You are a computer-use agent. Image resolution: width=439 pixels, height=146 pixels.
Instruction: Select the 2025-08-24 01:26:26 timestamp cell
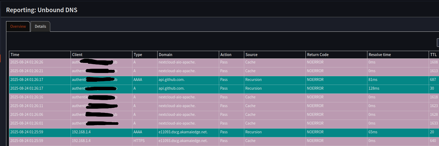click(27, 62)
